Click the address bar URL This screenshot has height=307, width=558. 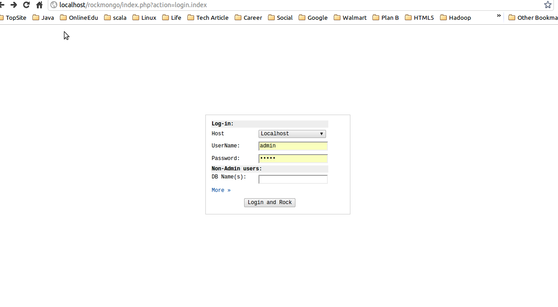click(133, 5)
